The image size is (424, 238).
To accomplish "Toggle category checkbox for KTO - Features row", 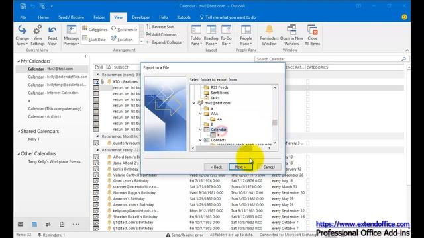I will pyautogui.click(x=307, y=81).
